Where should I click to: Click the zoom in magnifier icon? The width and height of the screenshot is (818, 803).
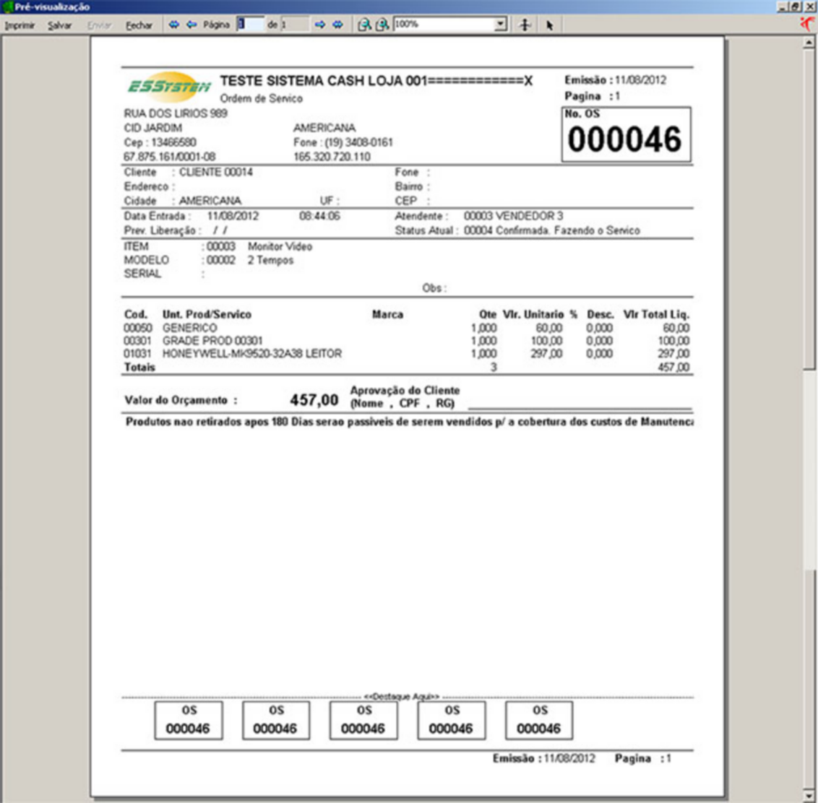(x=365, y=25)
